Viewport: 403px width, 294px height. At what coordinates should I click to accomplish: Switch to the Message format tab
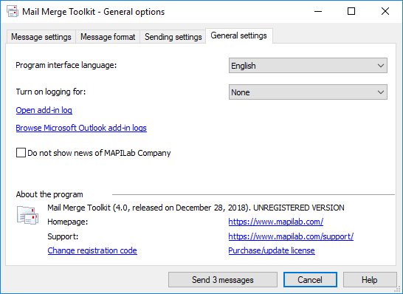point(108,37)
